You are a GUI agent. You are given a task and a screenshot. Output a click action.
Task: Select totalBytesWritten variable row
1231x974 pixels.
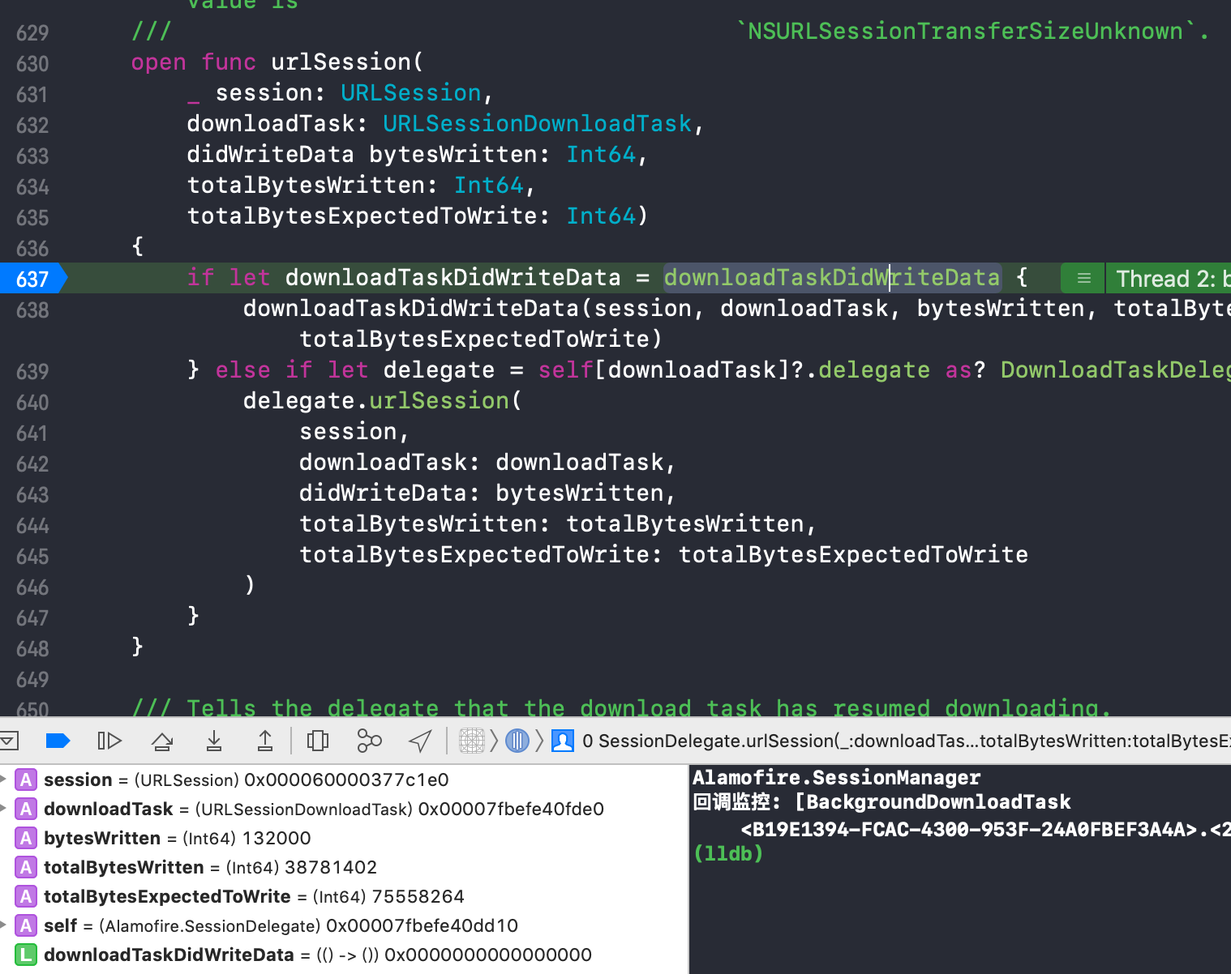344,867
